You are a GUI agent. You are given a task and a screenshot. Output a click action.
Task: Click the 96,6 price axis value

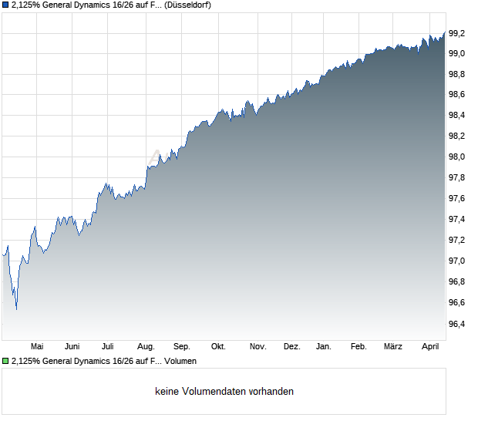457,302
